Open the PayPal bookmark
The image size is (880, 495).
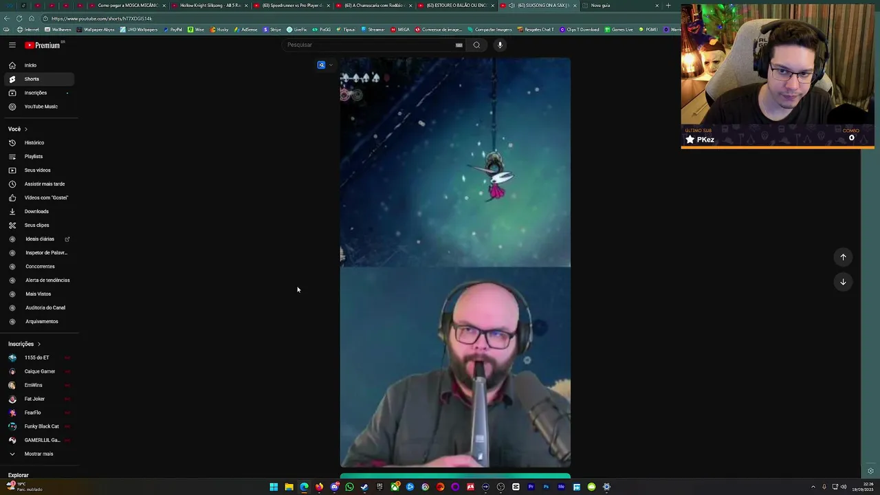click(173, 30)
